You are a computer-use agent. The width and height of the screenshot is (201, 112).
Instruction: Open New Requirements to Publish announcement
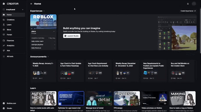pyautogui.click(x=154, y=71)
